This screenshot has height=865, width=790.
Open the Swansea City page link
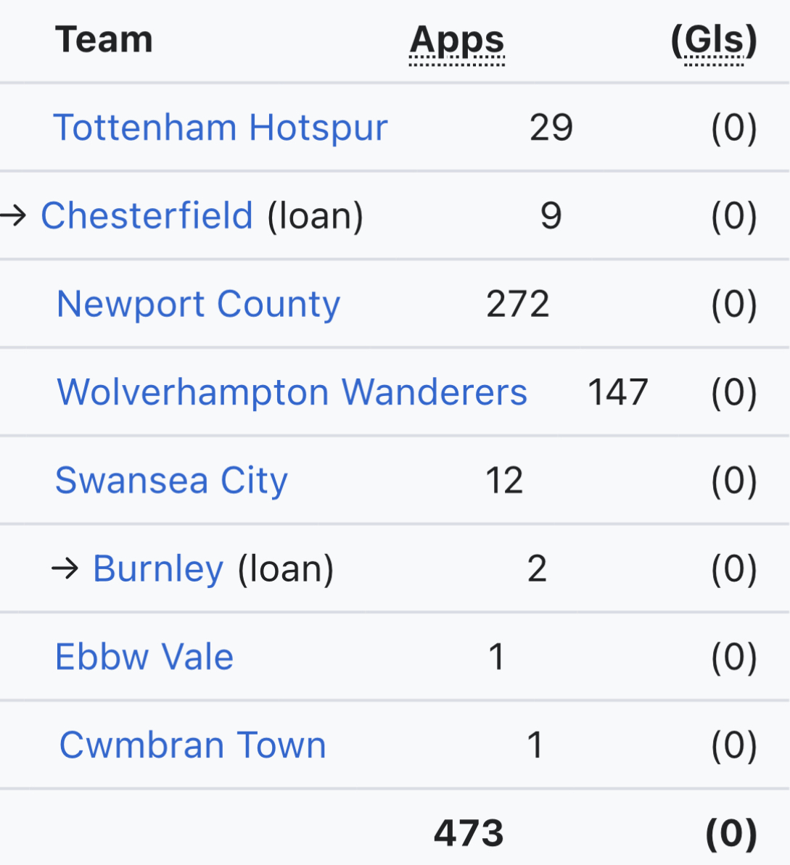click(171, 481)
